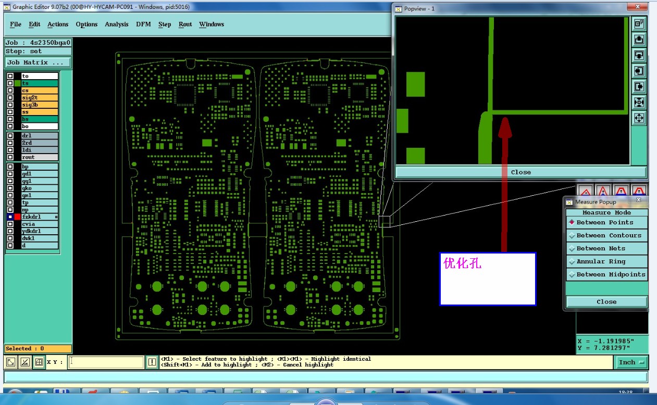Select the 2rd layer name row
The height and width of the screenshot is (405, 657).
40,143
